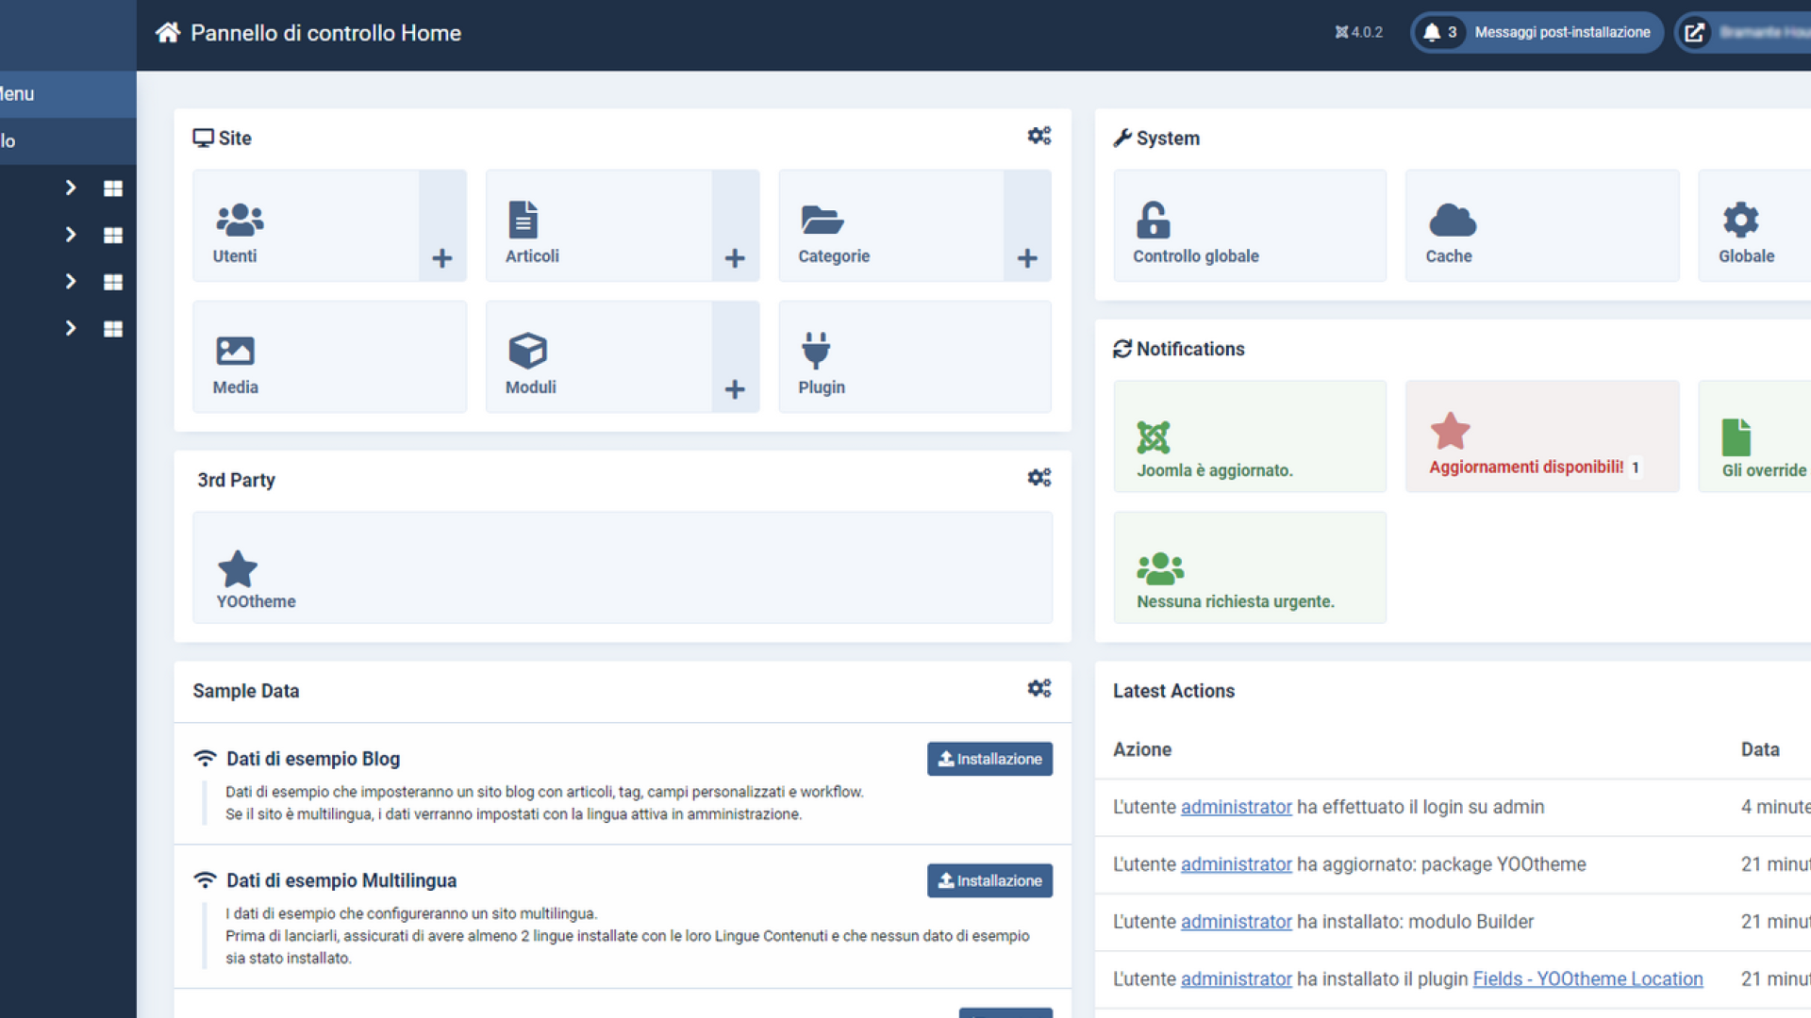Screen dimensions: 1811x1018
Task: Open Aggiornamenti disponibili updates tile
Action: [1542, 436]
